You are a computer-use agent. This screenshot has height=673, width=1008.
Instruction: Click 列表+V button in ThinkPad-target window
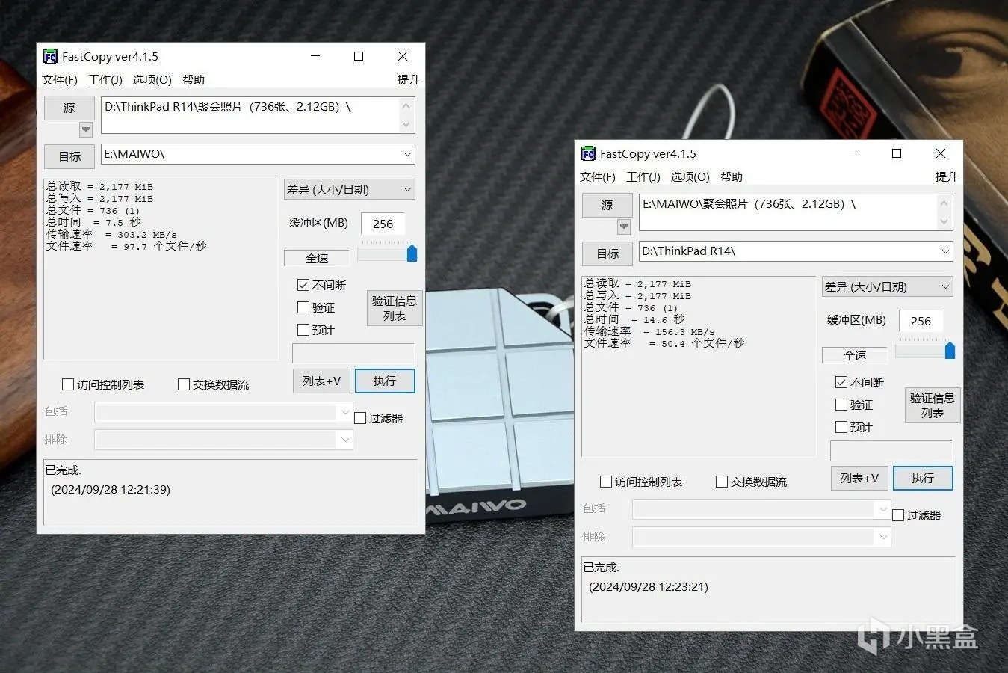[x=859, y=479]
